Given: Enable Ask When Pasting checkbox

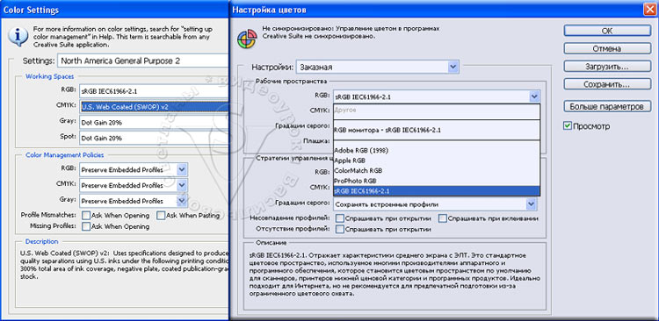Looking at the screenshot, I should click(x=161, y=215).
